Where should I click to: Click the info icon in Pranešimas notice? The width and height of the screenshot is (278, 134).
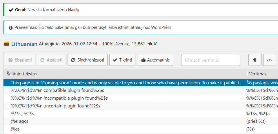click(11, 28)
